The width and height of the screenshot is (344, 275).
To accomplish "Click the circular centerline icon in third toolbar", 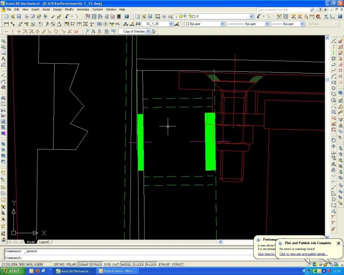I will click(56, 31).
